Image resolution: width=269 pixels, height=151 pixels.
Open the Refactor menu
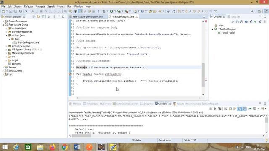(x=29, y=6)
